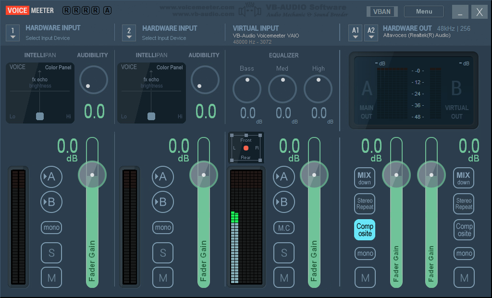Mute bus B output
492x298 pixels.
click(464, 278)
